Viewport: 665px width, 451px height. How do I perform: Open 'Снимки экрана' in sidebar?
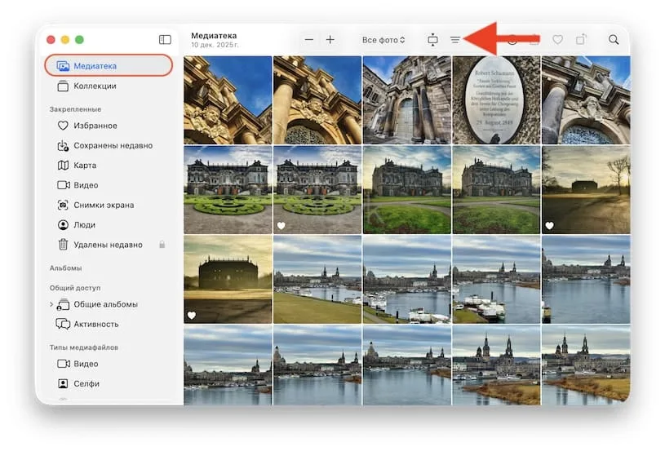[x=103, y=205]
